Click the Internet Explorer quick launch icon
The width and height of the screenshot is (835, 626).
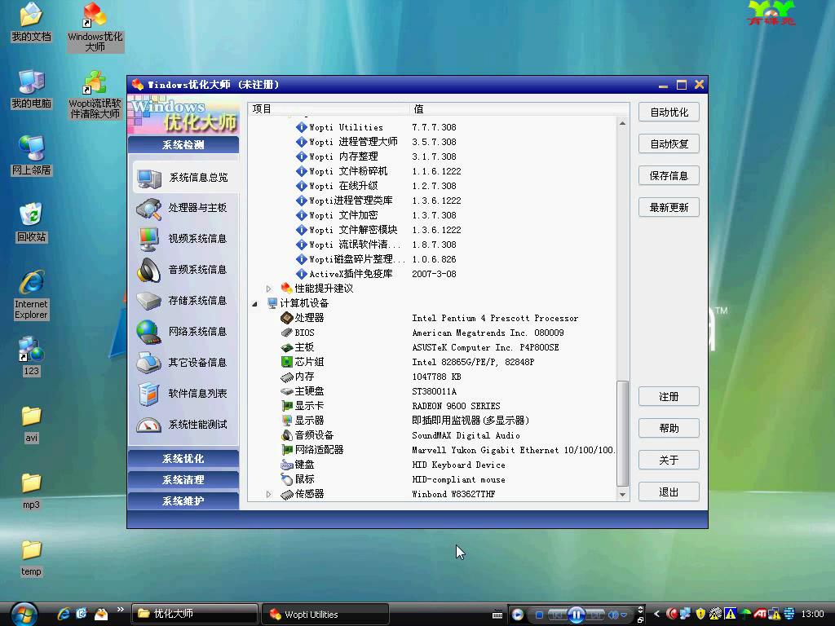pyautogui.click(x=64, y=614)
